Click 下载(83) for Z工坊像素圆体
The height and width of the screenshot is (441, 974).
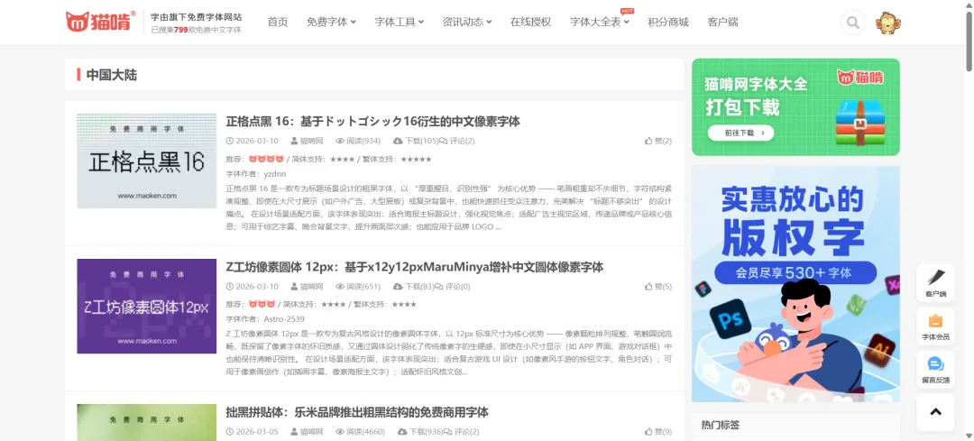(x=414, y=287)
